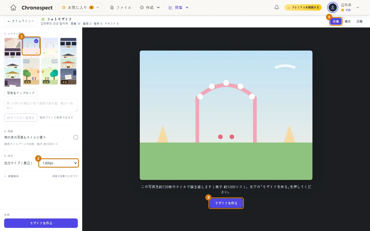Click プレミアムを利用する button
This screenshot has height=231, width=370.
click(x=303, y=7)
